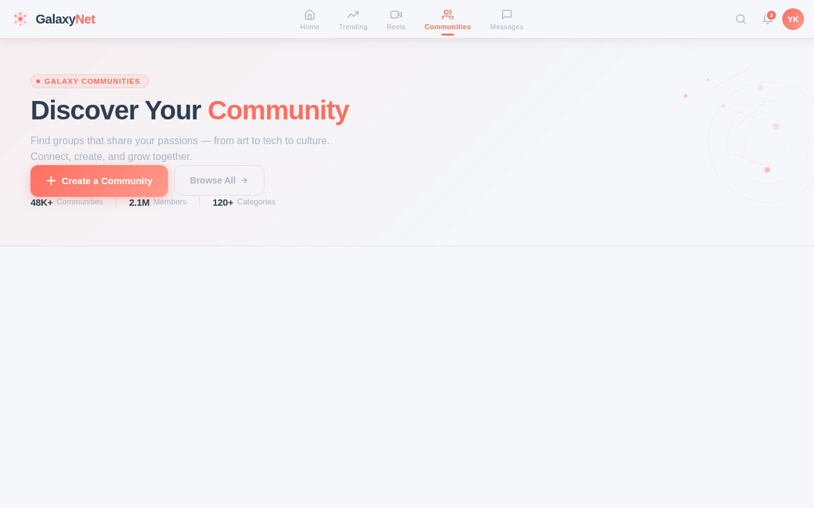Viewport: 814px width, 508px height.
Task: Open the YK profile avatar
Action: (792, 18)
